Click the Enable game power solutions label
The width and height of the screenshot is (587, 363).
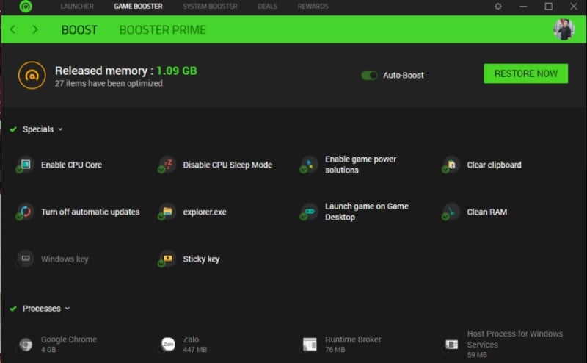[x=360, y=165]
